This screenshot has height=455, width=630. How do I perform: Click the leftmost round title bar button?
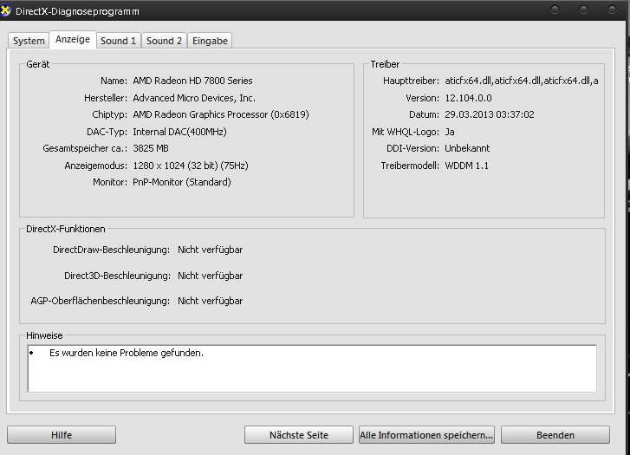click(555, 10)
